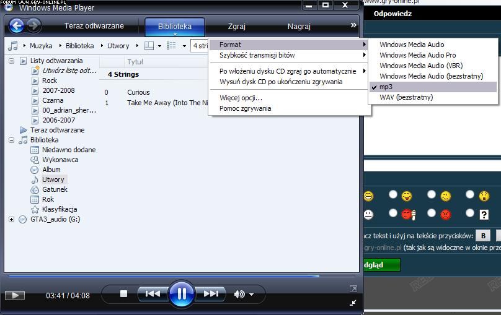Select the track Curious
The height and width of the screenshot is (315, 501).
click(x=138, y=92)
